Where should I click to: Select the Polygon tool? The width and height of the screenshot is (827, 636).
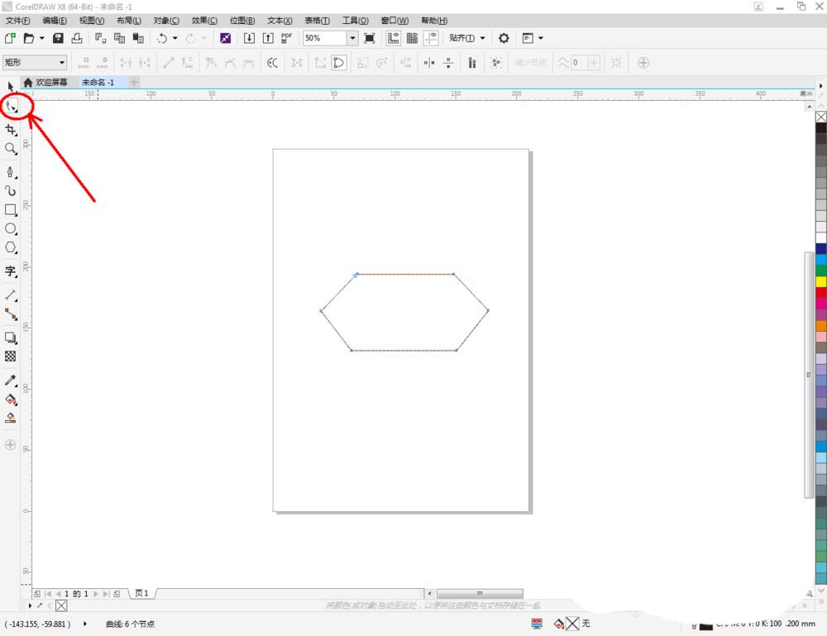(x=11, y=247)
